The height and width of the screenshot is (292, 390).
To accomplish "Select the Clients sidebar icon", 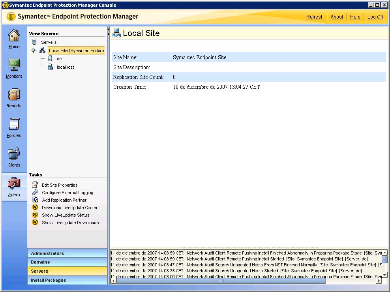I will pyautogui.click(x=14, y=155).
